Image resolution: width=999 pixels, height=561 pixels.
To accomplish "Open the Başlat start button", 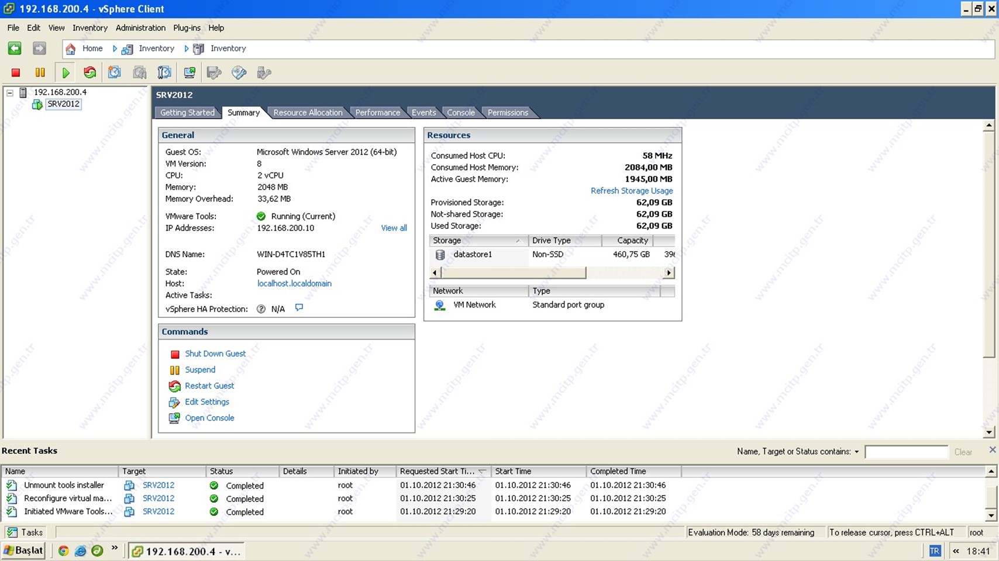I will (x=23, y=550).
